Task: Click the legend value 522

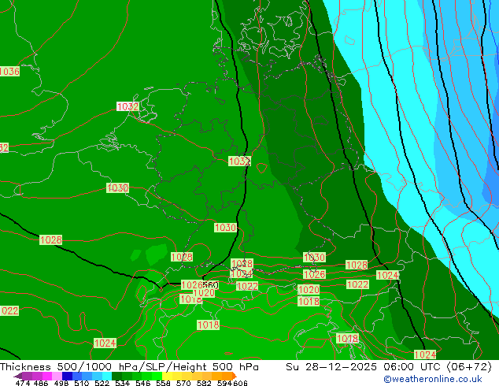Action: [x=102, y=383]
